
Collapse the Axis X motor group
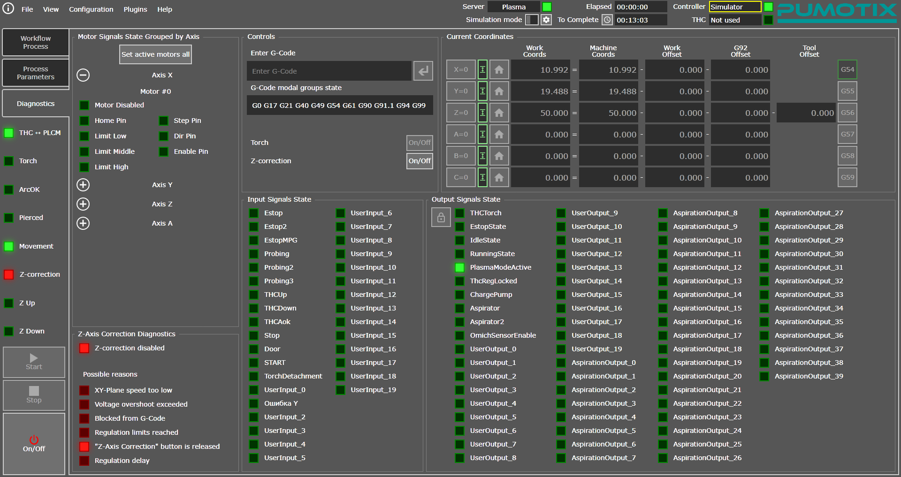coord(83,75)
